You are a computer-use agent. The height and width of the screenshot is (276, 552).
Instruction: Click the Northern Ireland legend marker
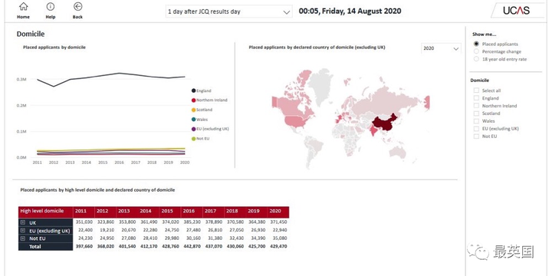click(194, 100)
